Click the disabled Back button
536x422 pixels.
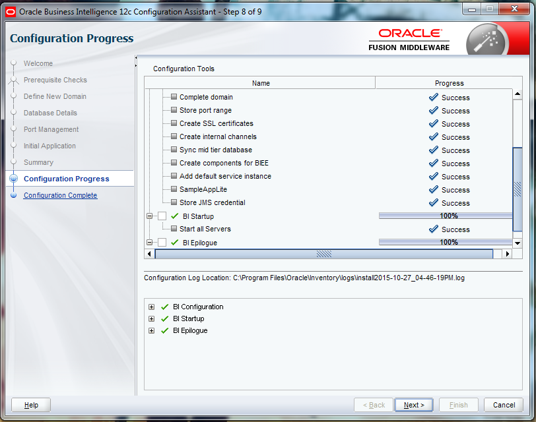(x=374, y=405)
